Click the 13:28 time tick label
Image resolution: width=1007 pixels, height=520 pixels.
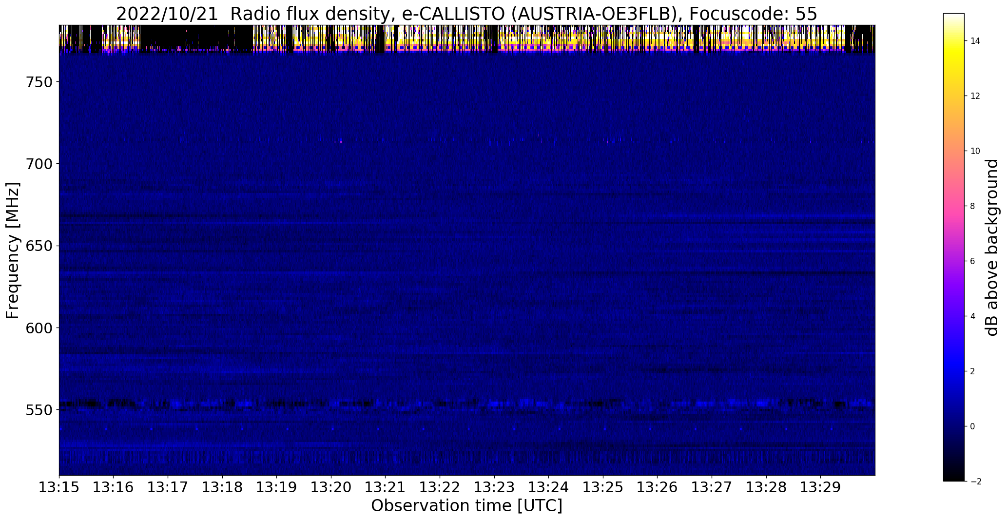pyautogui.click(x=767, y=487)
